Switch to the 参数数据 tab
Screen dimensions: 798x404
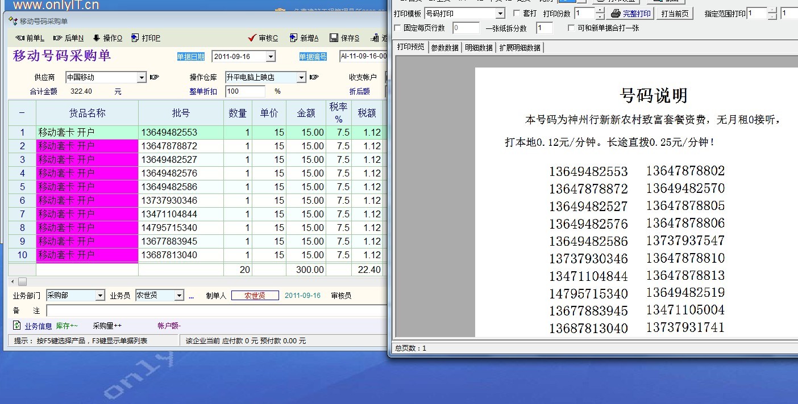click(x=444, y=48)
